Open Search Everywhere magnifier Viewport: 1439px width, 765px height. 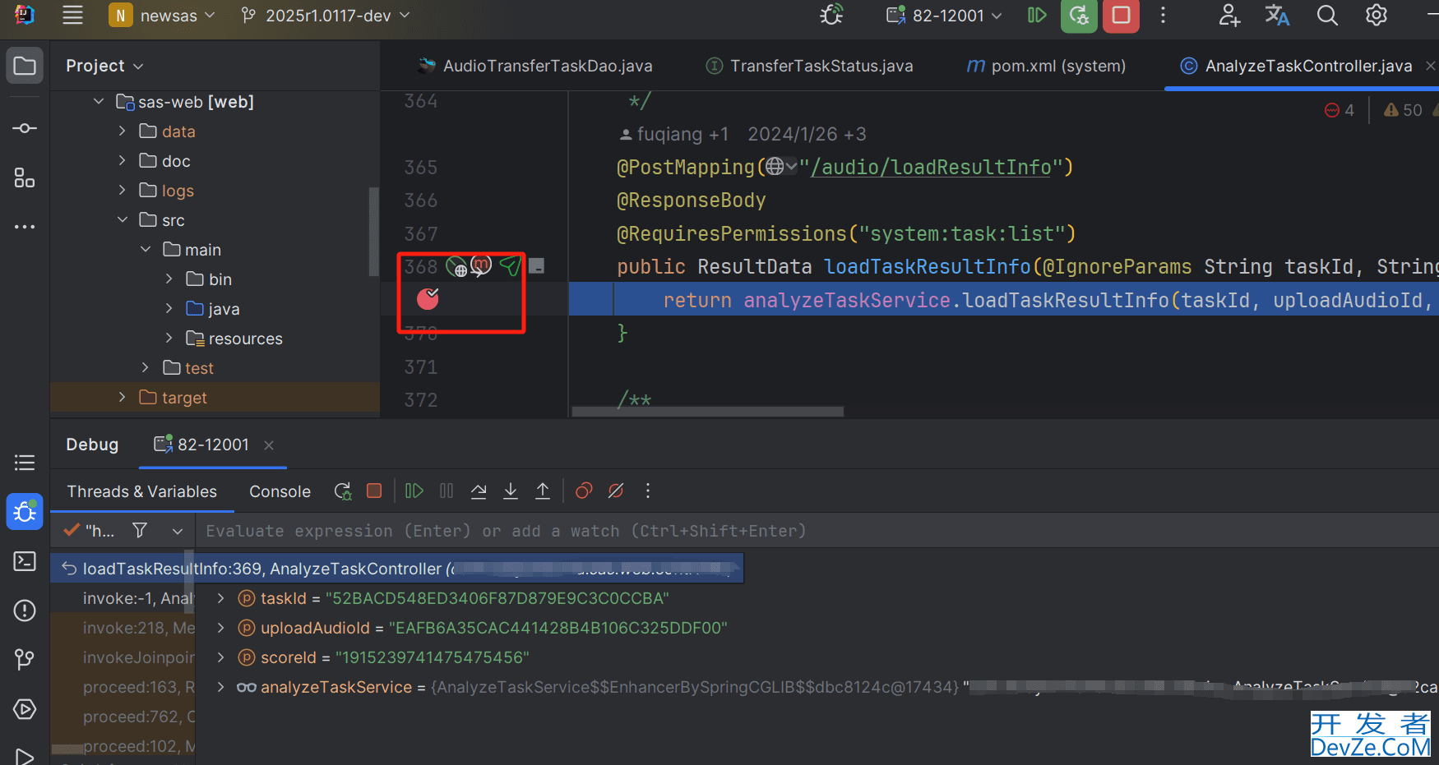(1327, 16)
